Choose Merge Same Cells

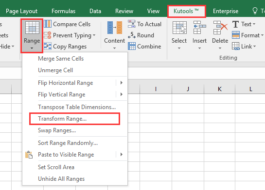tap(75, 59)
